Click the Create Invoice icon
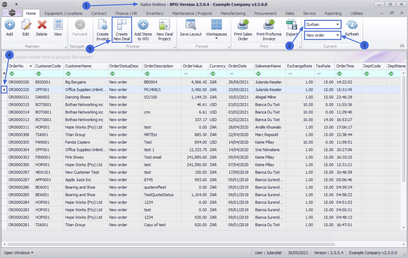This screenshot has width=408, height=258. [102, 30]
